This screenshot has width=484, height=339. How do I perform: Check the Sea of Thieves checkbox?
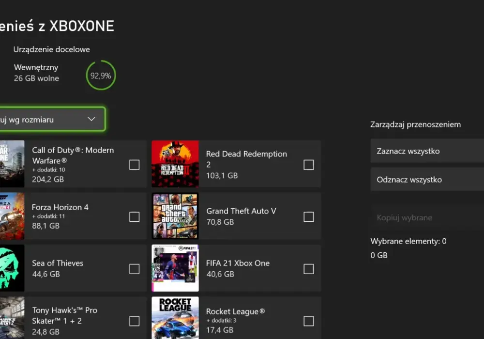pyautogui.click(x=134, y=269)
